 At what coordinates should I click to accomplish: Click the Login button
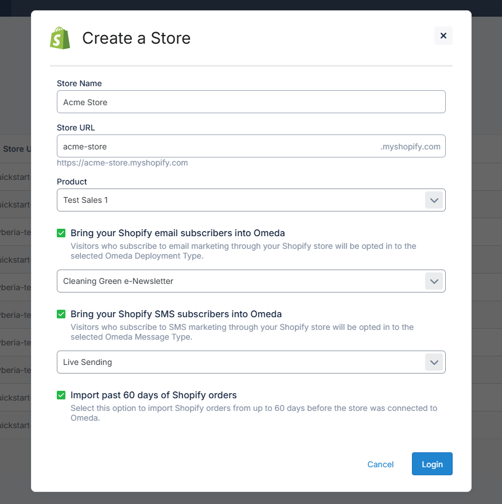pyautogui.click(x=432, y=464)
